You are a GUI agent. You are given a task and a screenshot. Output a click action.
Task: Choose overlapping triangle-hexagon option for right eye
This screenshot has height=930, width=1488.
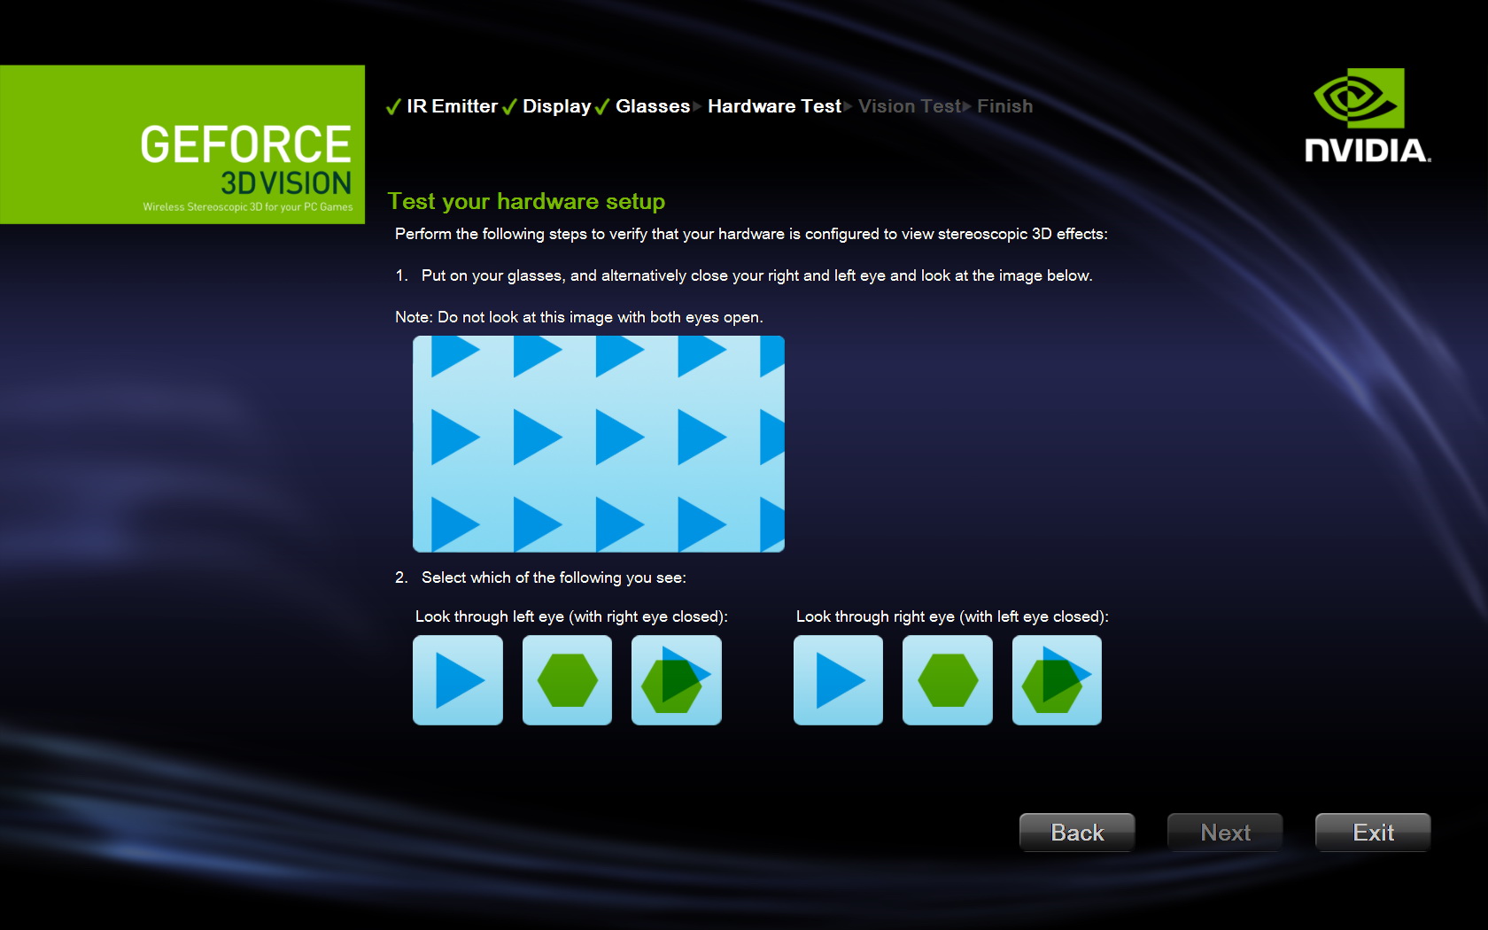[1057, 680]
